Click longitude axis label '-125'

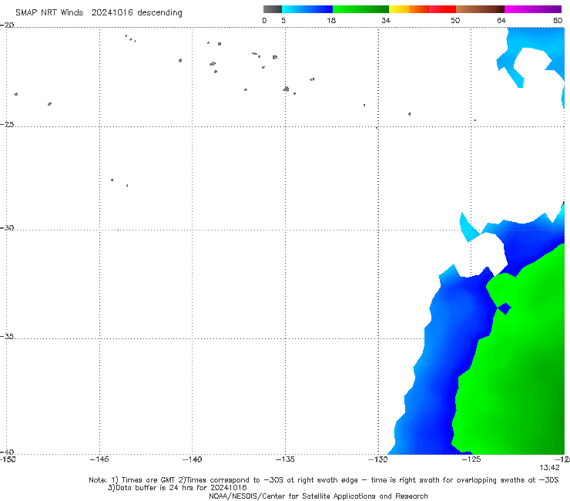click(x=471, y=459)
